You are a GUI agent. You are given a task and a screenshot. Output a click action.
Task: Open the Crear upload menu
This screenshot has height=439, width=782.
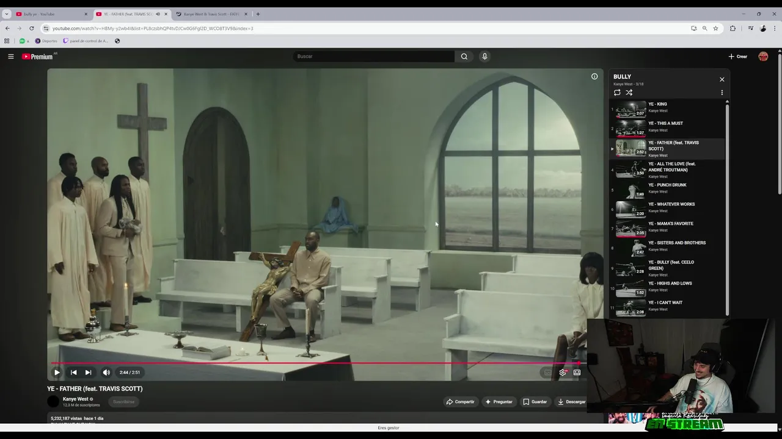coord(738,57)
